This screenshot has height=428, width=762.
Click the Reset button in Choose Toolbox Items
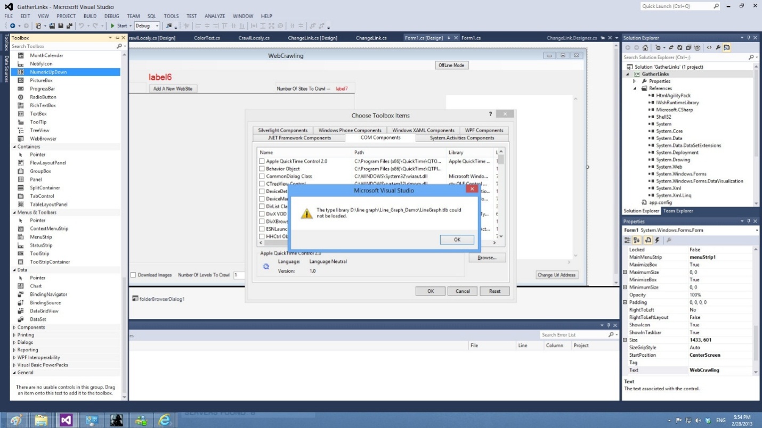pos(495,291)
